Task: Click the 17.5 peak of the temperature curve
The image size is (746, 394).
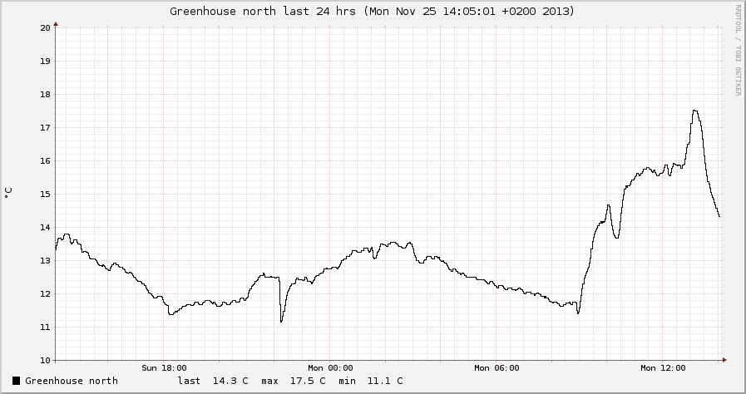Action: click(695, 111)
